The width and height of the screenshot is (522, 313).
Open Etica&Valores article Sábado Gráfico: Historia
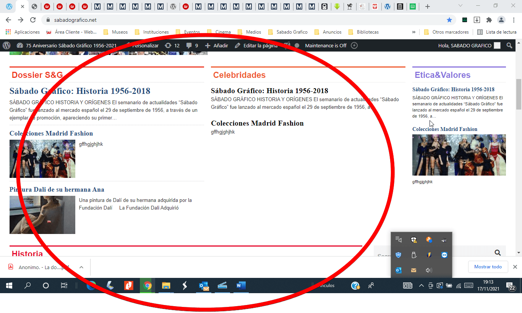pyautogui.click(x=453, y=89)
